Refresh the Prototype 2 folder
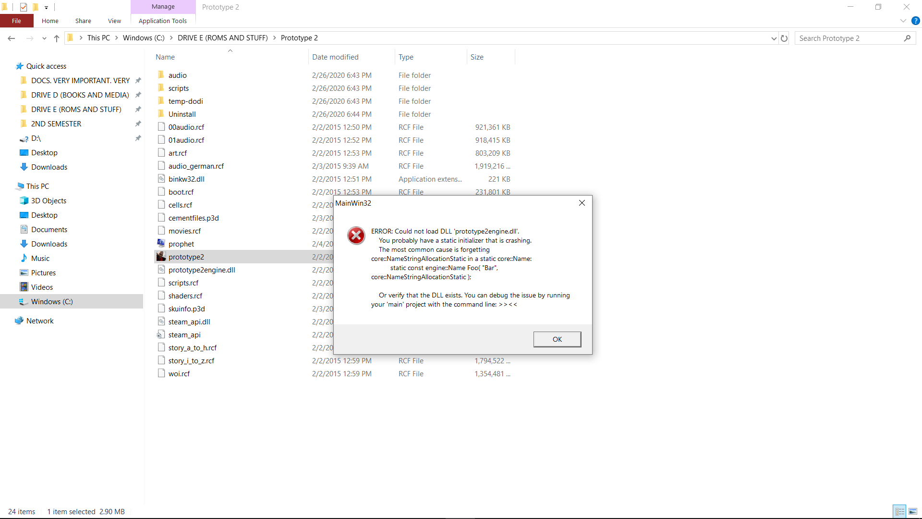The width and height of the screenshot is (922, 519). coord(784,38)
